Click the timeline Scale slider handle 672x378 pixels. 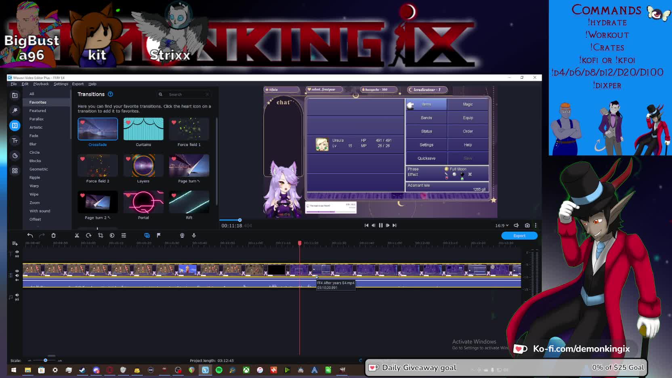45,360
